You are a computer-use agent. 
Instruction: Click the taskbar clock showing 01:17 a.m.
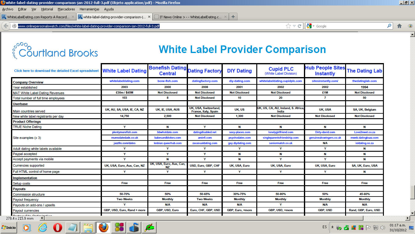coord(398,227)
